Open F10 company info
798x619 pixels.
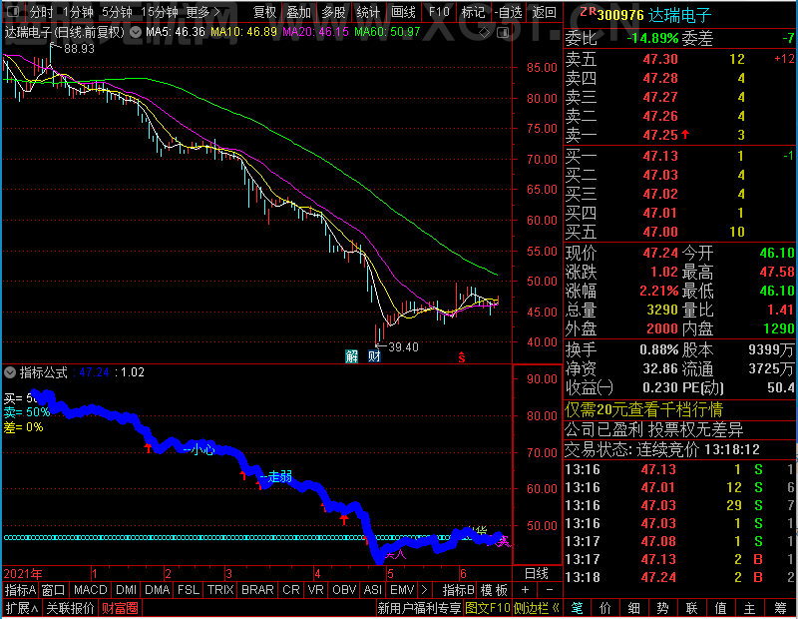pyautogui.click(x=439, y=12)
